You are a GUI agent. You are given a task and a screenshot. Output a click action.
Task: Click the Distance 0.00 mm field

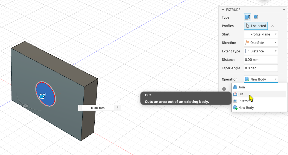coord(261,59)
